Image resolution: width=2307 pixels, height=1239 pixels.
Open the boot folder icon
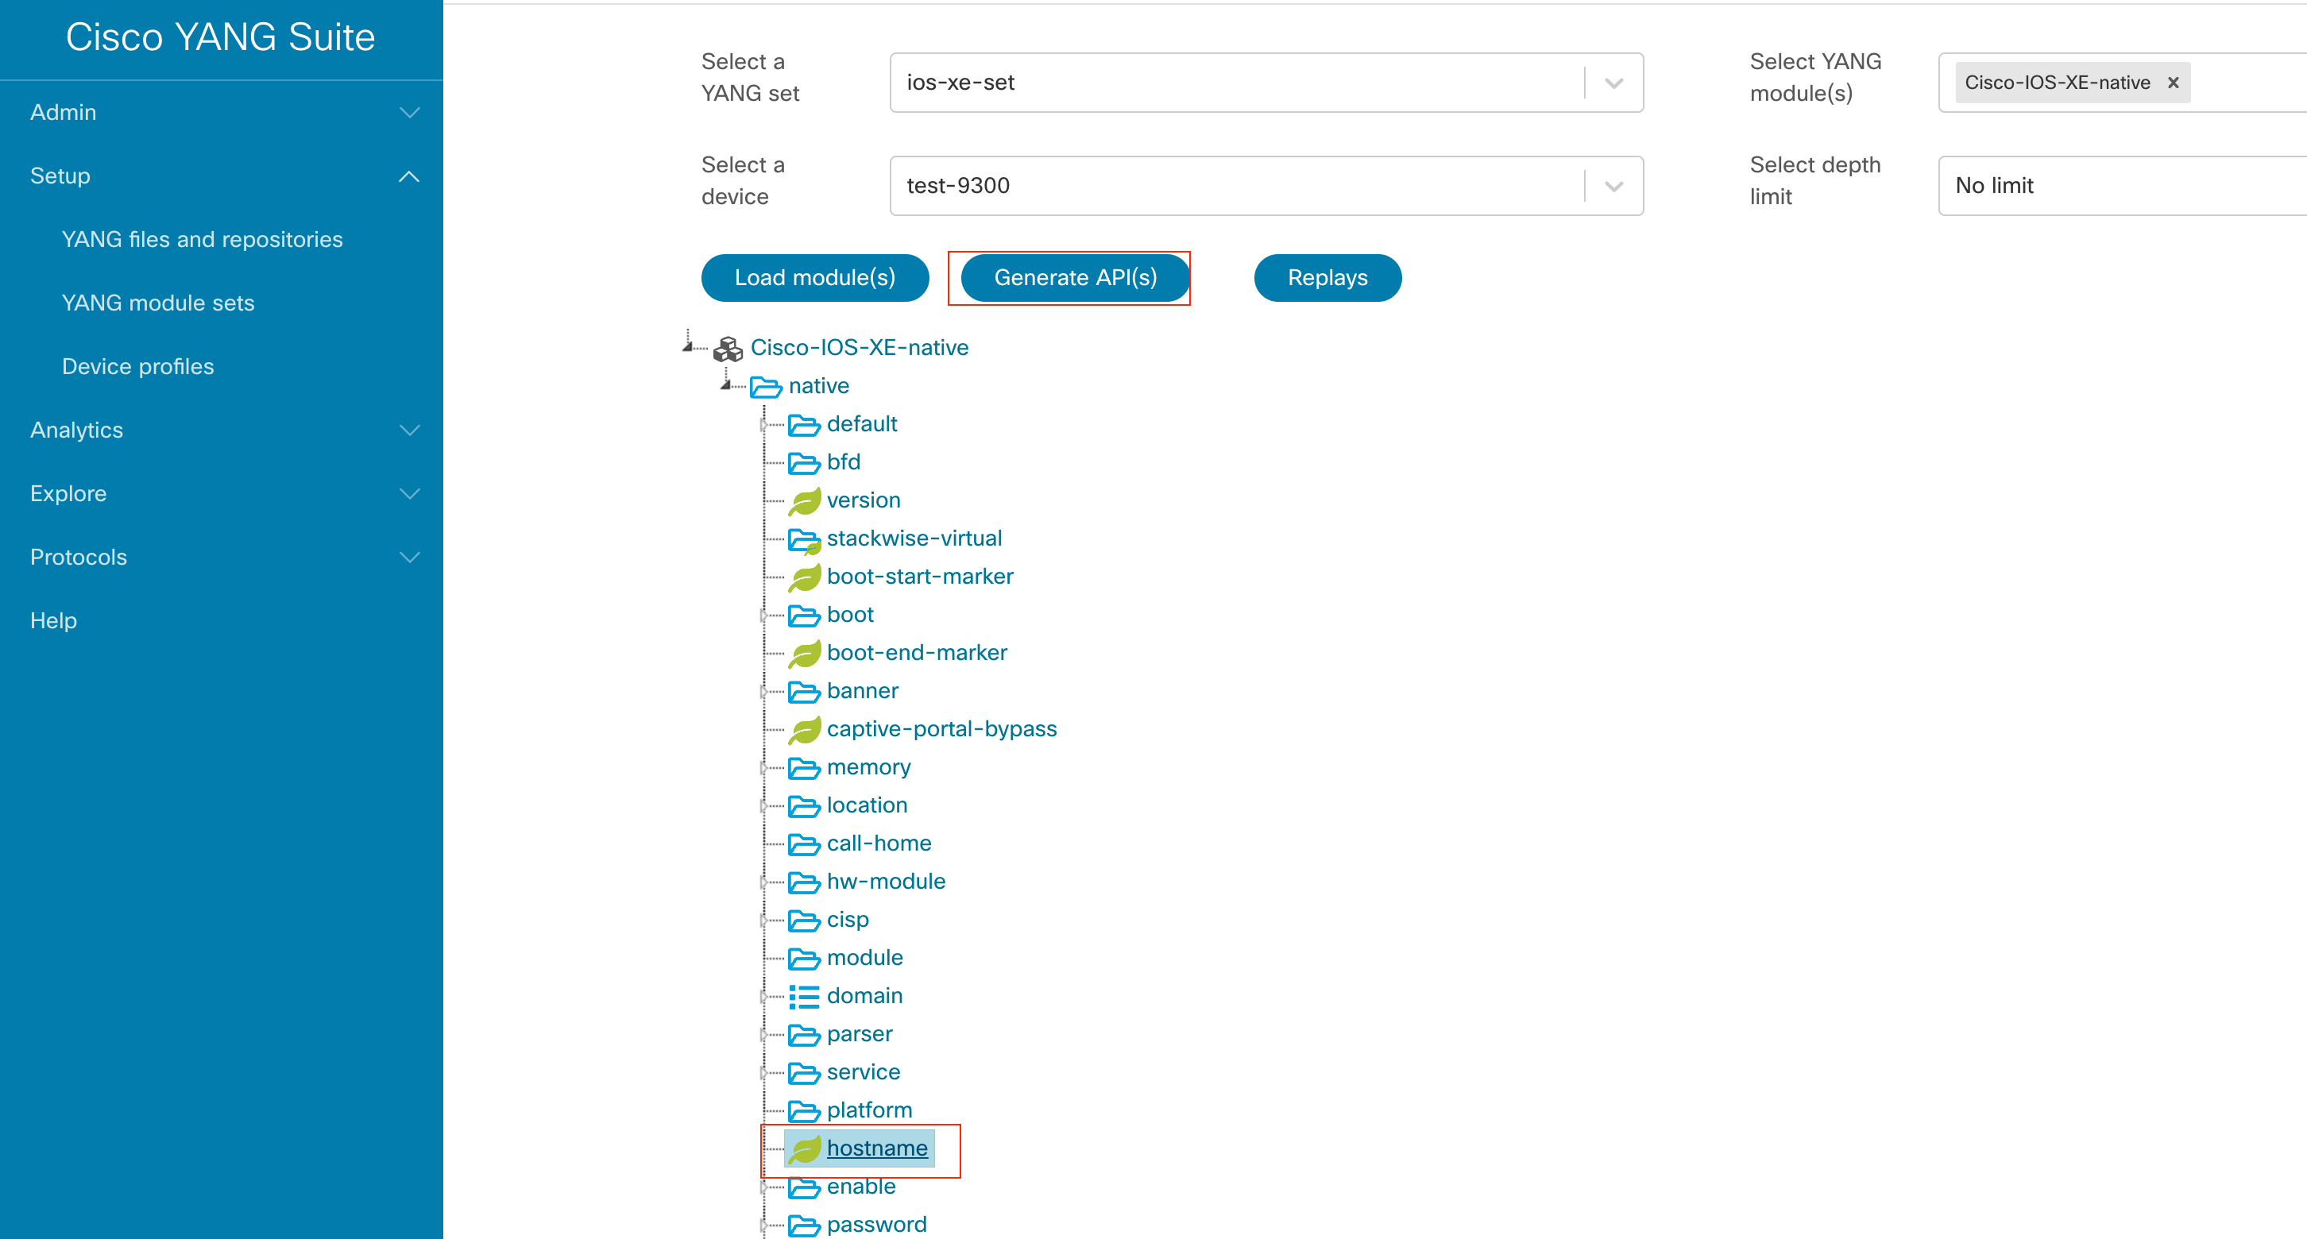point(805,615)
